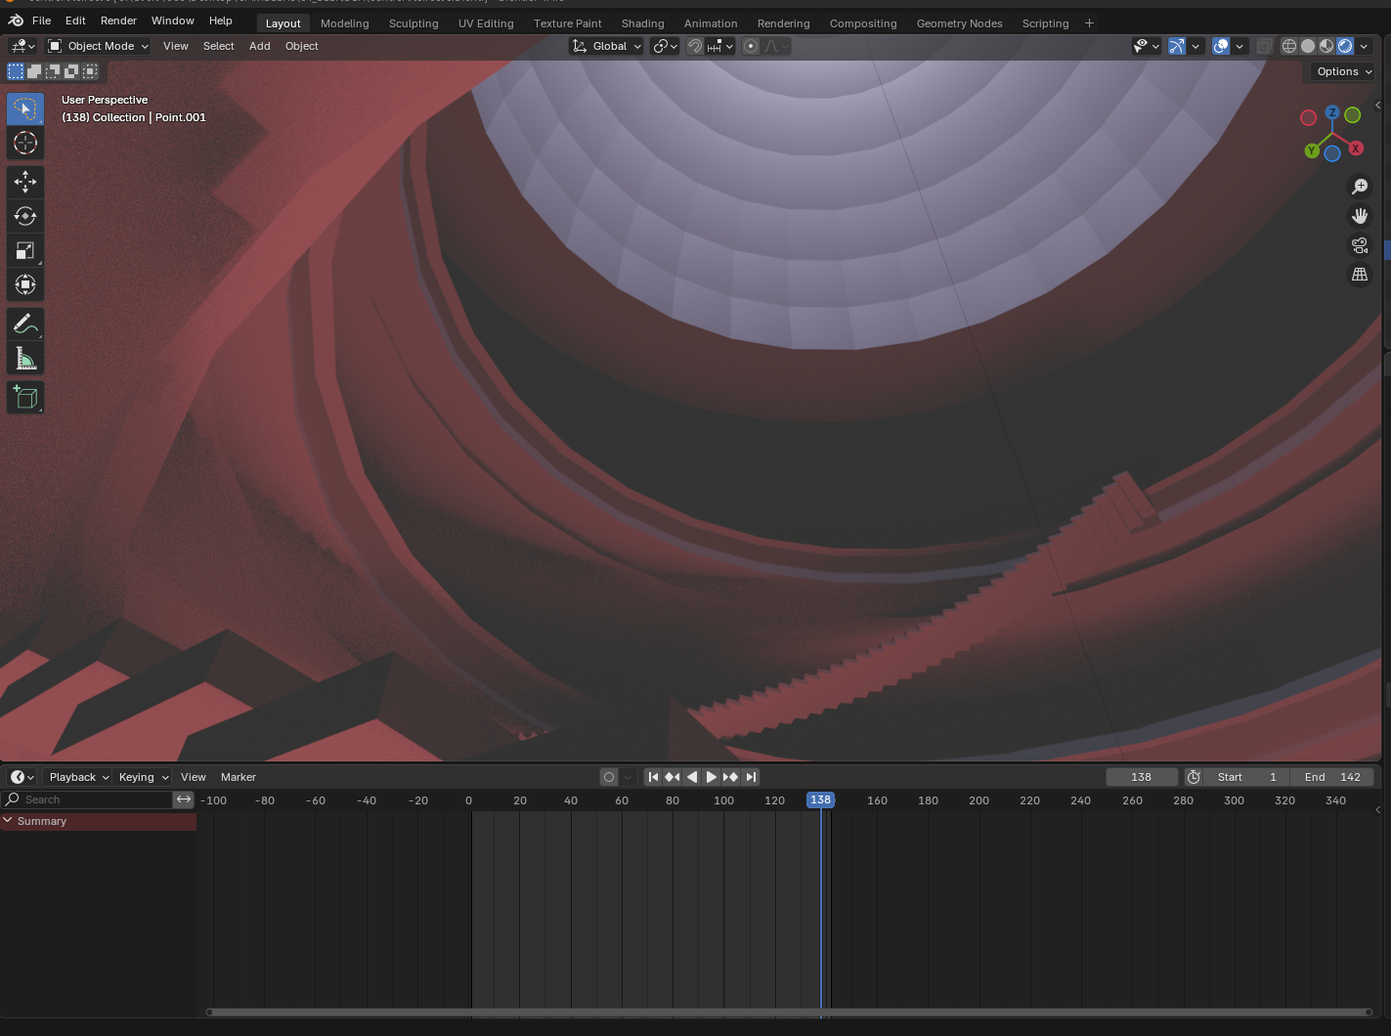This screenshot has width=1391, height=1036.
Task: Click the current frame field showing 138
Action: click(1141, 777)
